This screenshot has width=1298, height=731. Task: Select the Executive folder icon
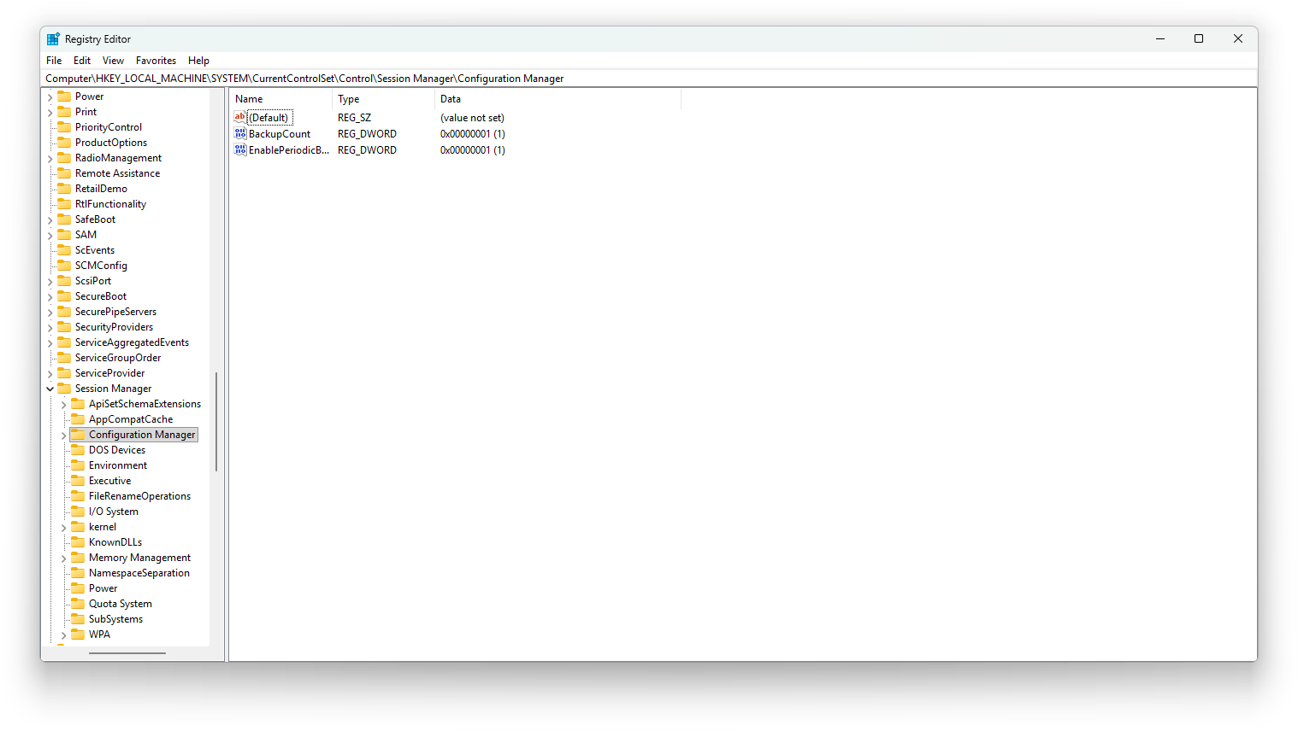coord(78,480)
